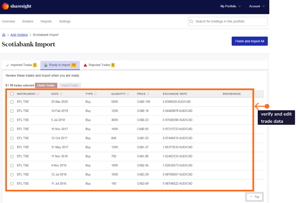
Task: Click the price CA$0.195 cell
Action: click(x=144, y=102)
